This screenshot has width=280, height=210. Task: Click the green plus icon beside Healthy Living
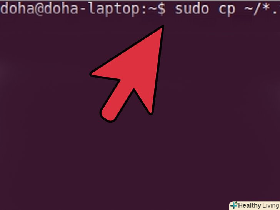tap(234, 205)
